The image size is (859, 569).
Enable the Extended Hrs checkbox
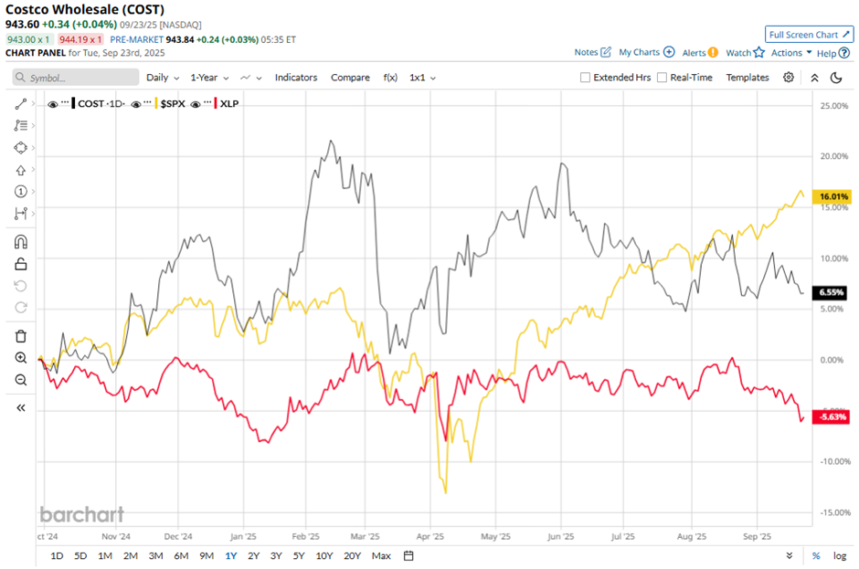click(x=585, y=78)
